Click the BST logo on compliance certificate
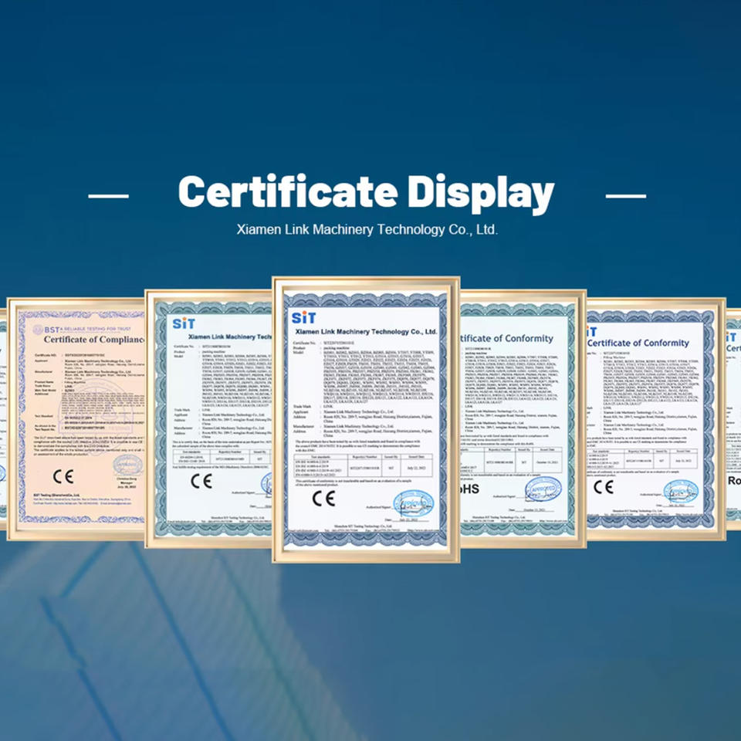 coord(46,330)
